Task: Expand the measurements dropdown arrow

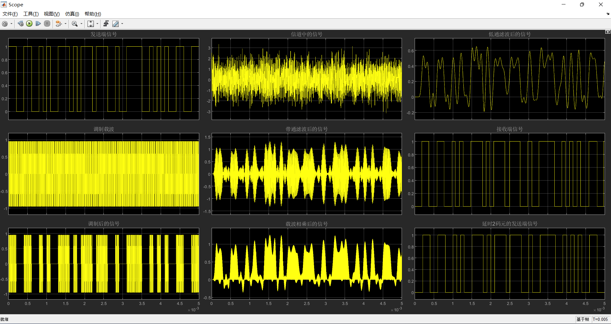Action: 122,24
